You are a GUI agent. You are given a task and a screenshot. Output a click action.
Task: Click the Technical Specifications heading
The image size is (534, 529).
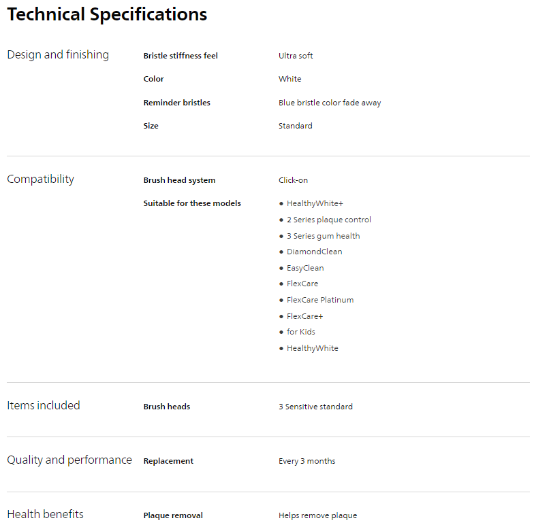tap(107, 14)
